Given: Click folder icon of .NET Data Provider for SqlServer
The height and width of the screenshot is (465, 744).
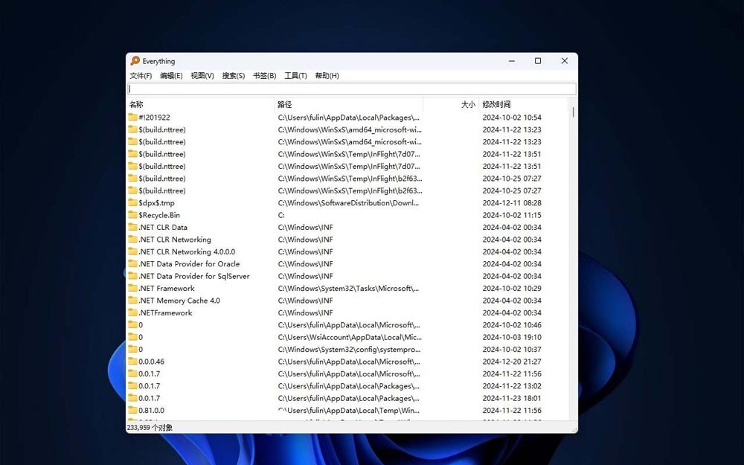Looking at the screenshot, I should point(133,276).
